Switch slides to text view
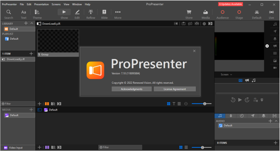This screenshot has width=280, height=151. coord(174,104)
